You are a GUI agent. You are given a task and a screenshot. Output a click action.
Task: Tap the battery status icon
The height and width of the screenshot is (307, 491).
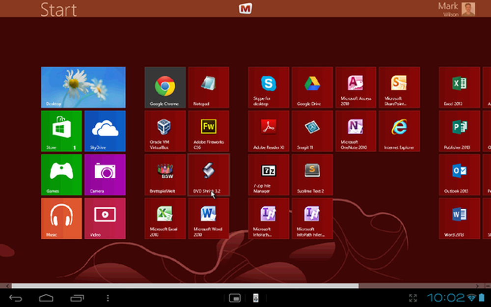tap(481, 298)
